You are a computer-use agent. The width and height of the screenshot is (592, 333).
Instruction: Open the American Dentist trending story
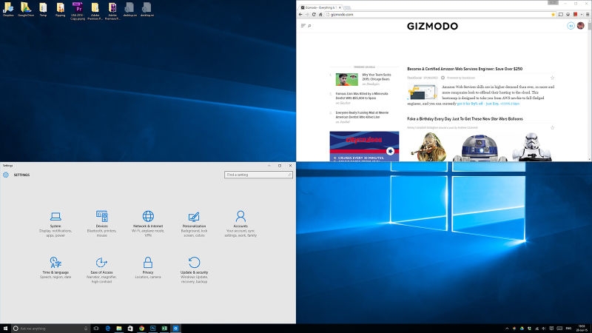(362, 115)
